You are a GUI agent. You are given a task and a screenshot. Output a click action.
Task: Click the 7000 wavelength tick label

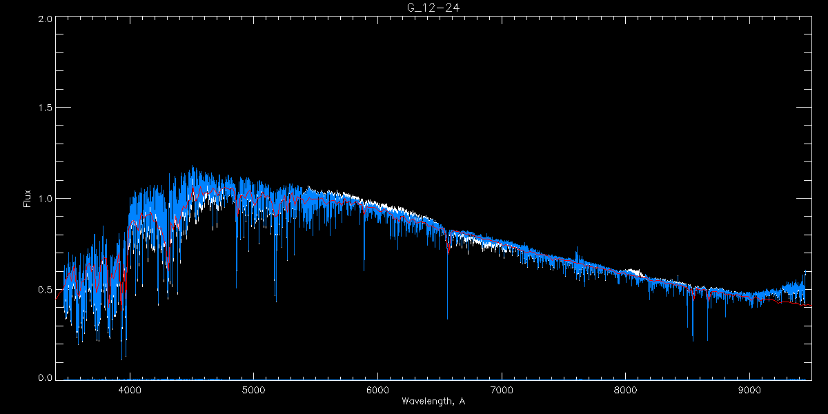(x=502, y=389)
